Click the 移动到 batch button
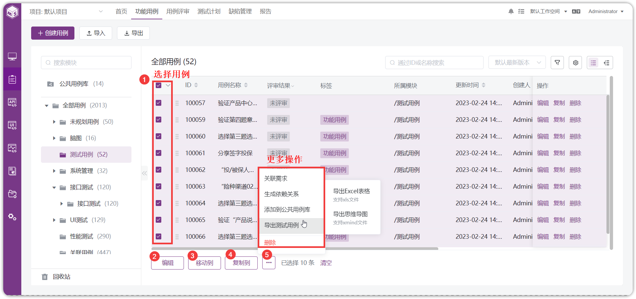This screenshot has height=299, width=636. coord(205,263)
